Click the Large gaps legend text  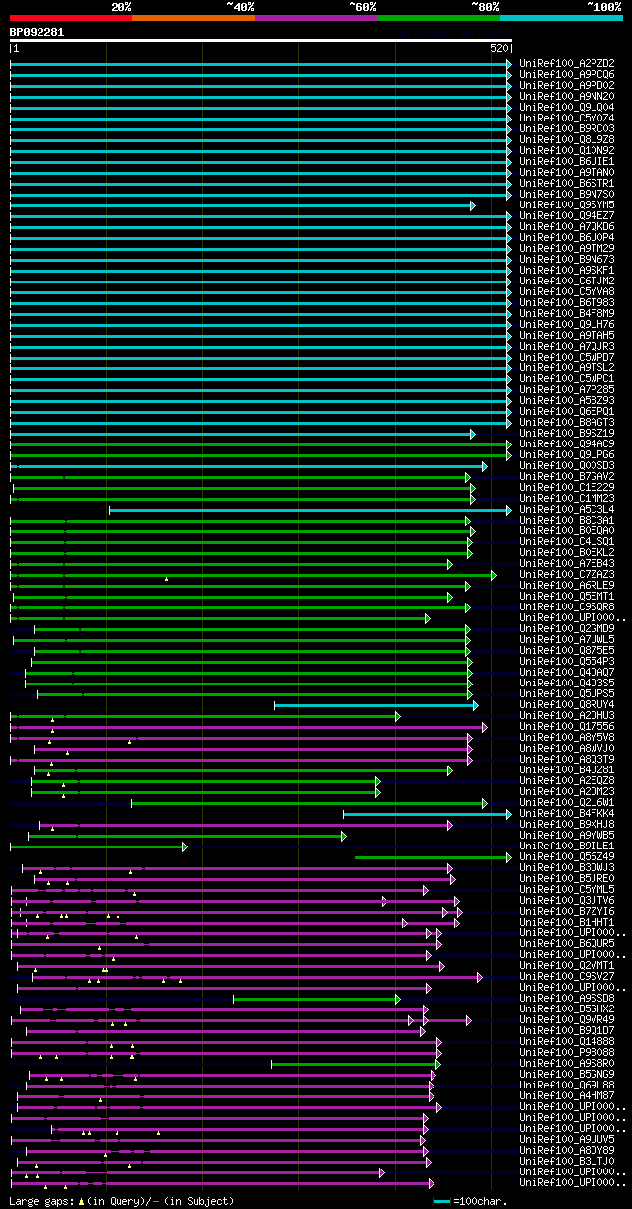coord(122,1201)
